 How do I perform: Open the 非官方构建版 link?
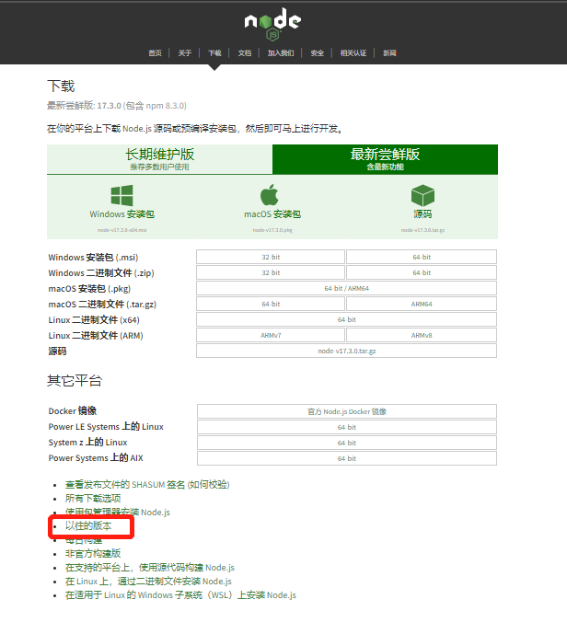pyautogui.click(x=93, y=553)
